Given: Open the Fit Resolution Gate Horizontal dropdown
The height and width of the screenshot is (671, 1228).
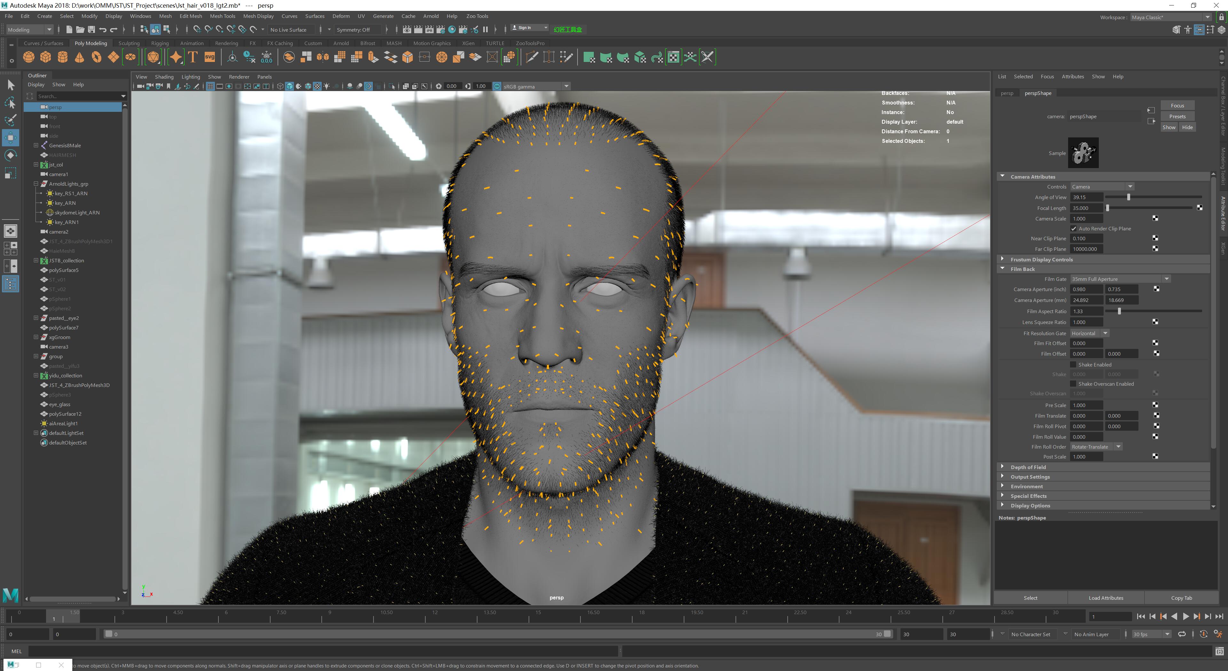Looking at the screenshot, I should coord(1090,333).
